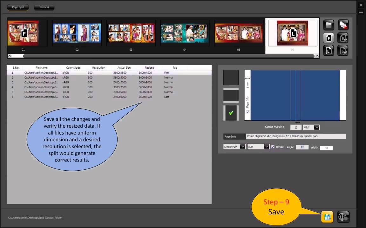The height and width of the screenshot is (228, 366).
Task: Click the minimize dash icon below X
Action: pyautogui.click(x=361, y=12)
